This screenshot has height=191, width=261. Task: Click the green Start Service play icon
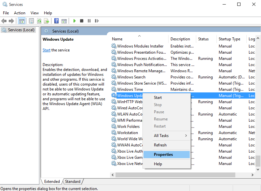pyautogui.click(x=75, y=21)
